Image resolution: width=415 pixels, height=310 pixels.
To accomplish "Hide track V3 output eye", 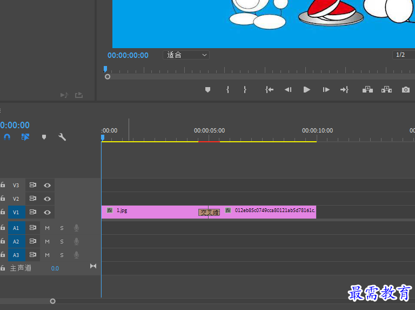I will pos(48,185).
